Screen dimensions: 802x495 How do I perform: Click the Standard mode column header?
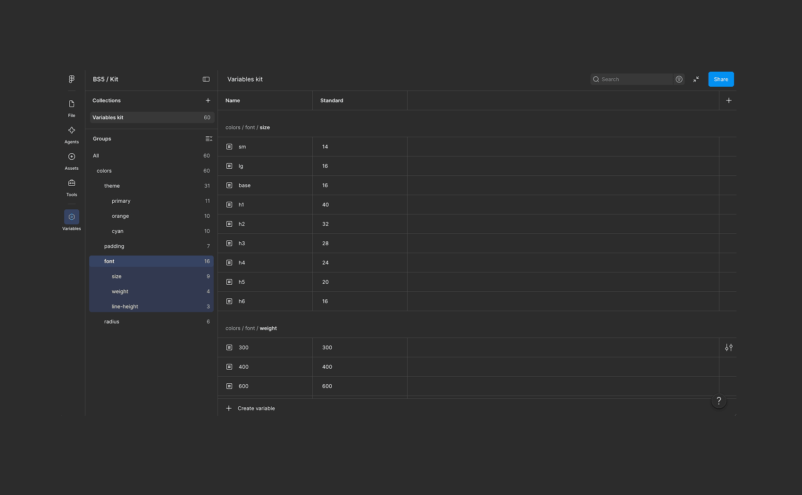coord(332,100)
